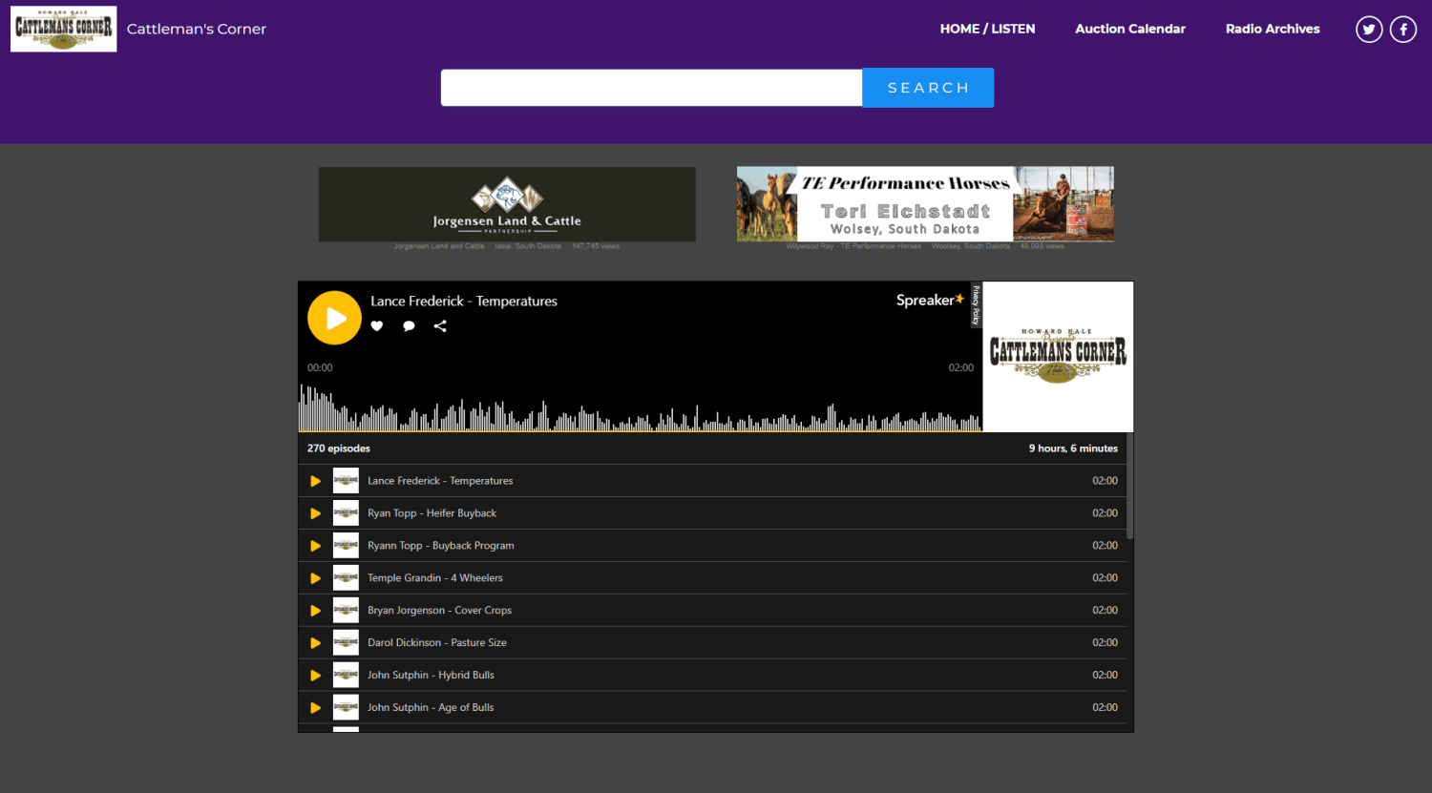The width and height of the screenshot is (1432, 793).
Task: Play Ryann Topp - Buyback Program episode
Action: pos(316,546)
